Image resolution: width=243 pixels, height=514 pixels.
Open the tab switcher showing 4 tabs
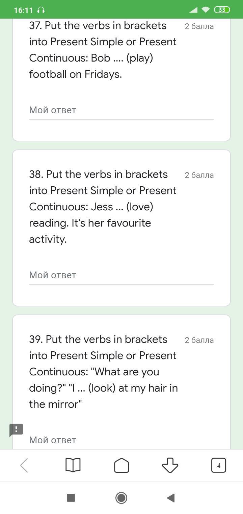[218, 466]
